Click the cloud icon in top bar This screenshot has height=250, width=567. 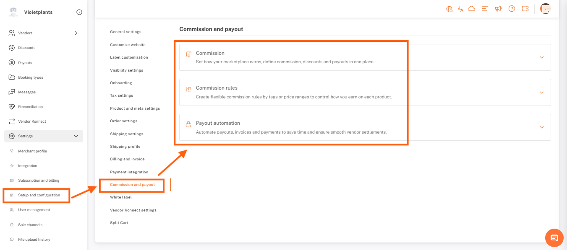pos(472,9)
